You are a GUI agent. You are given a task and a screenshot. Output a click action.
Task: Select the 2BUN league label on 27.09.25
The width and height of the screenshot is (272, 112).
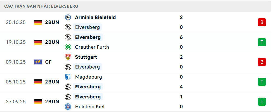point(52,102)
